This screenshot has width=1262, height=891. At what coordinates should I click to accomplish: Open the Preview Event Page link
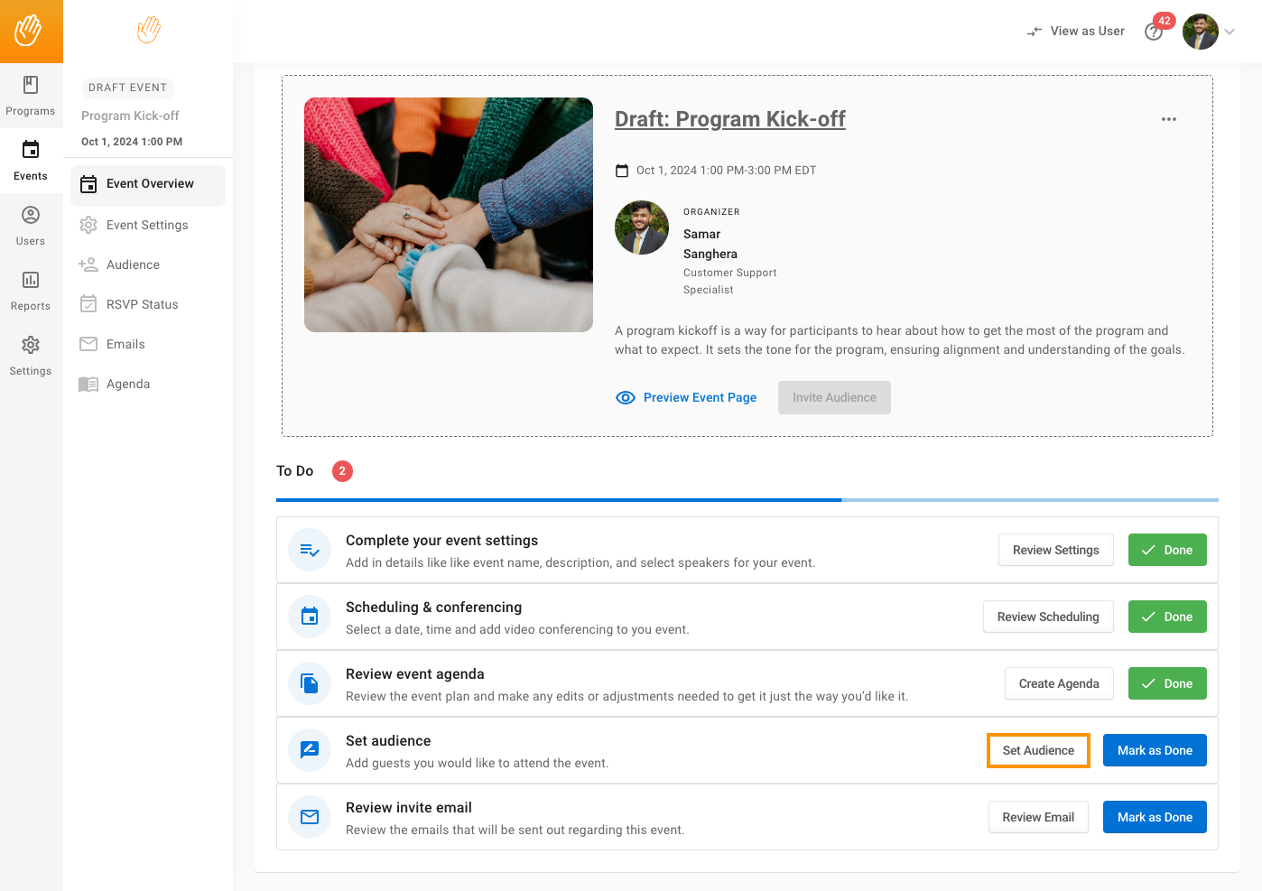(686, 398)
